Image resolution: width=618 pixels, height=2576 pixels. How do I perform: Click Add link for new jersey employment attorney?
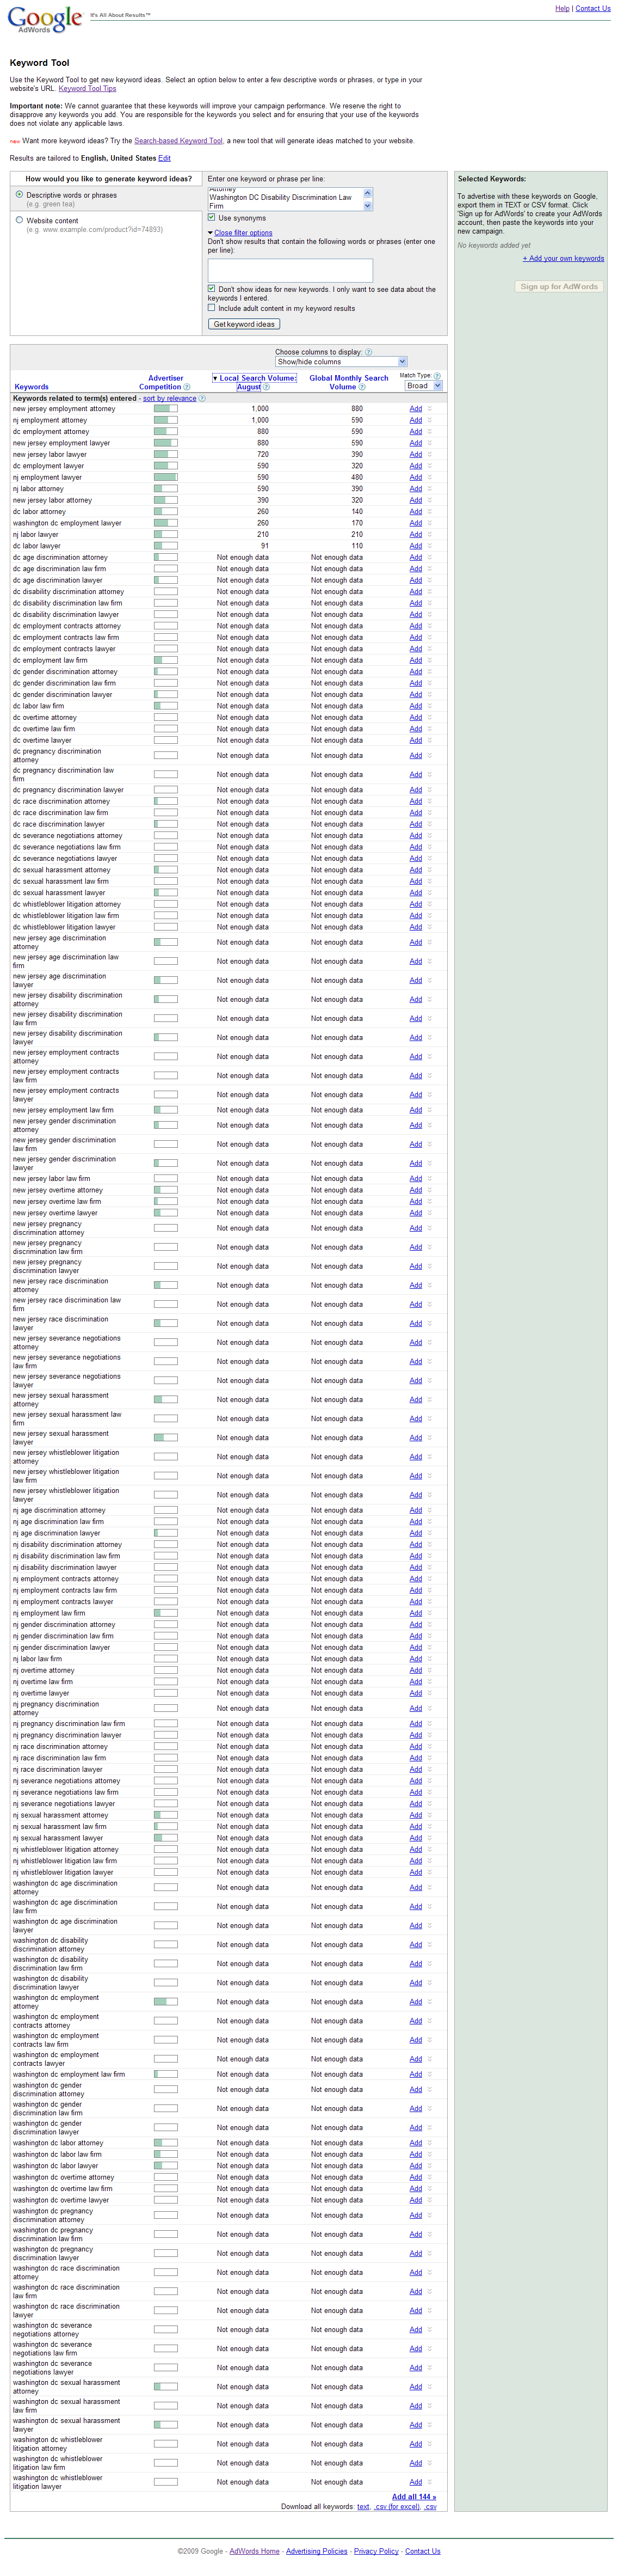415,409
